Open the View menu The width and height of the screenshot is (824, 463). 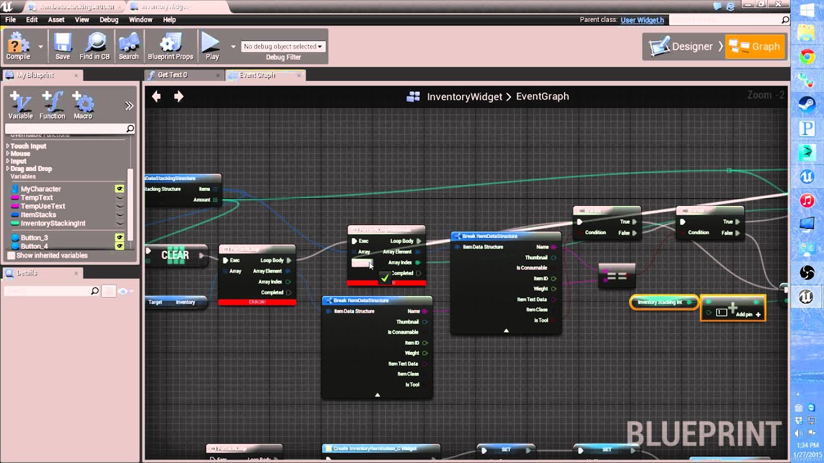coord(82,20)
